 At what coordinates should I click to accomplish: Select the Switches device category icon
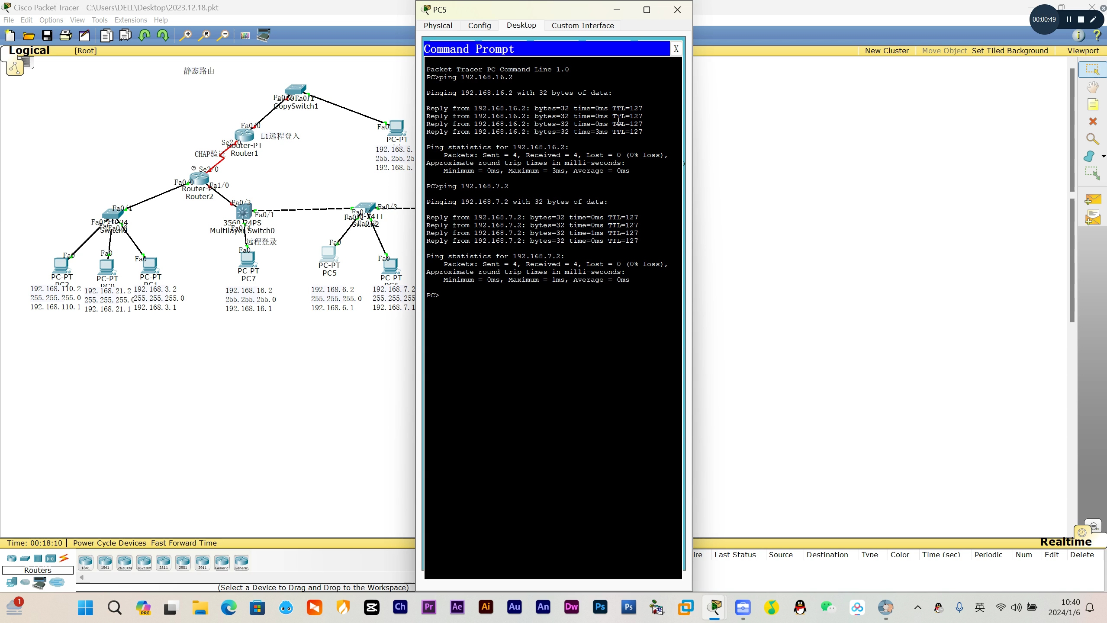[25, 558]
